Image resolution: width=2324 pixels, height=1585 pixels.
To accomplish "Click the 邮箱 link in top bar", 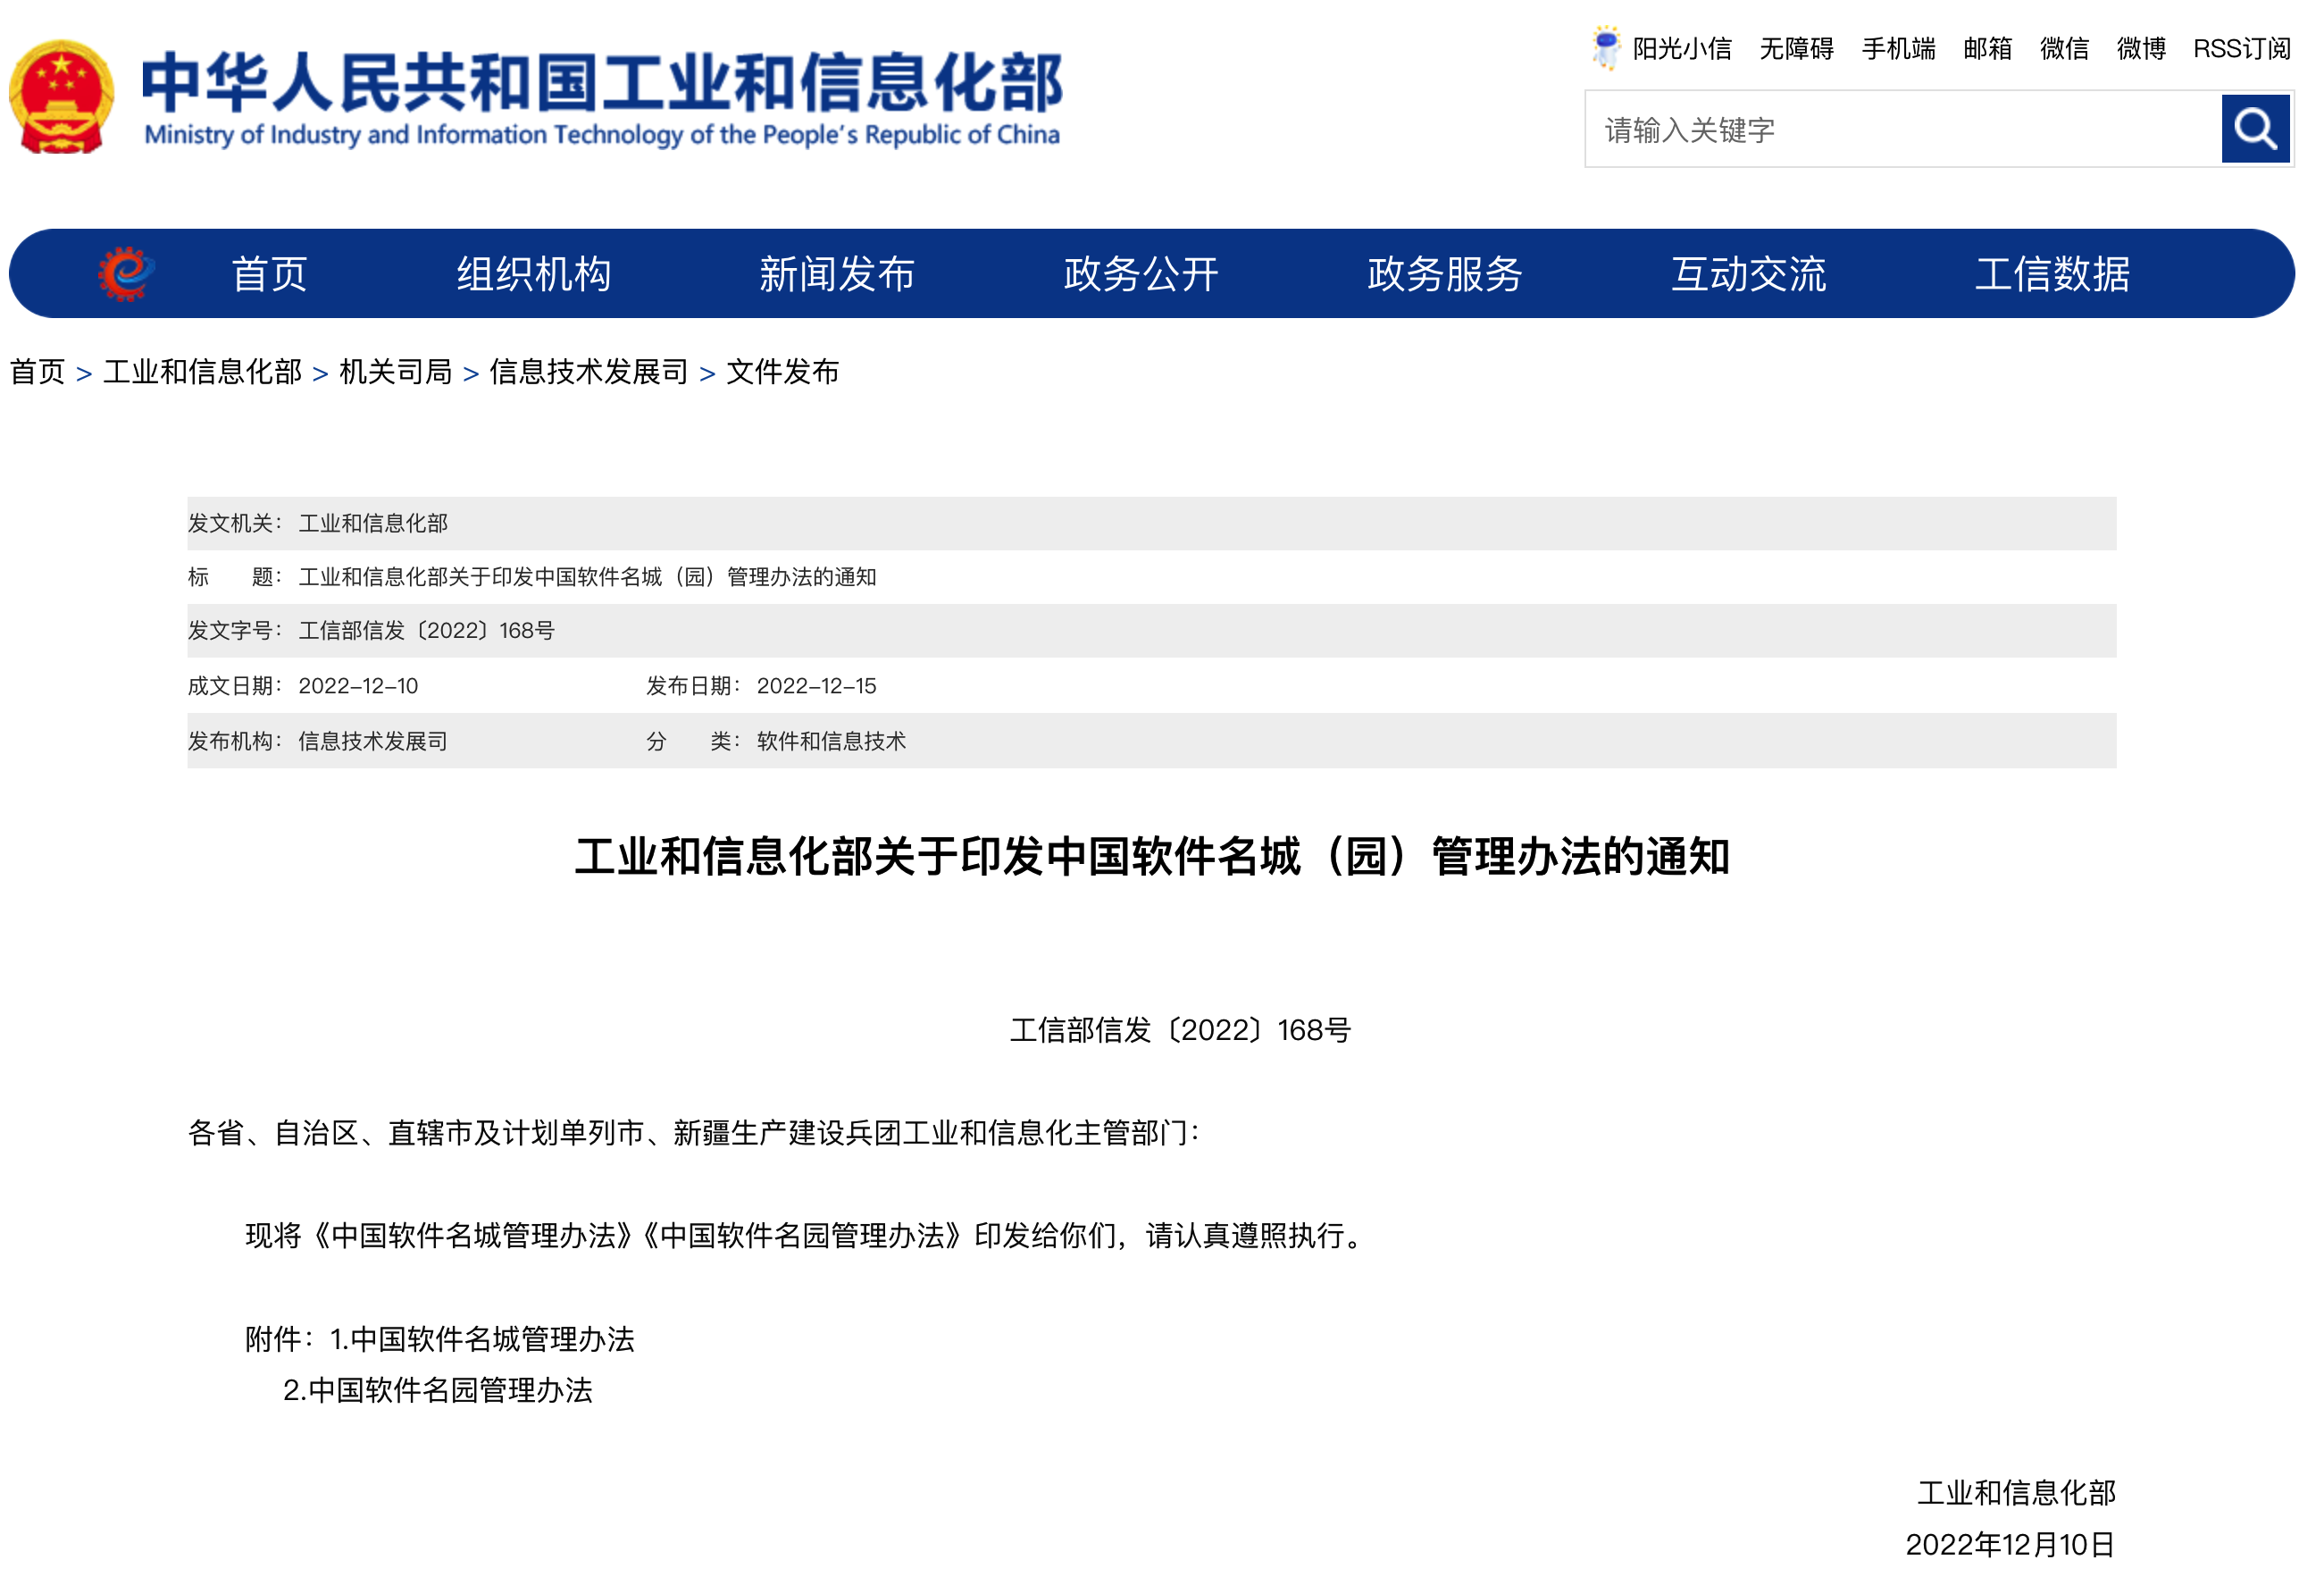I will pyautogui.click(x=1987, y=49).
